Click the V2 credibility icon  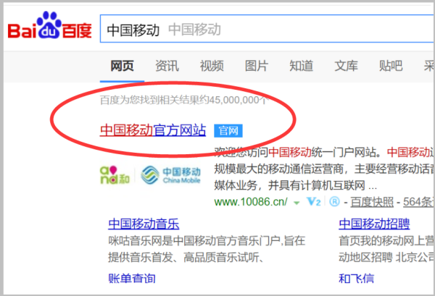(314, 202)
